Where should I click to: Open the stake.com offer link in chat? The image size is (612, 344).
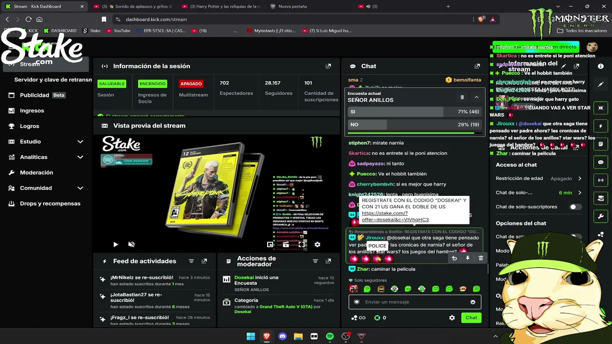coord(395,216)
